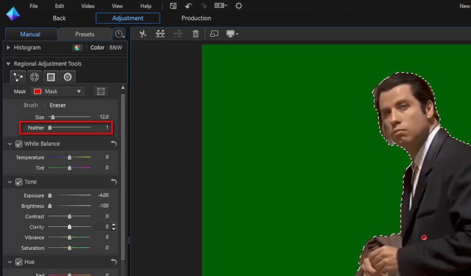Click the undo arrow icon

tap(189, 6)
